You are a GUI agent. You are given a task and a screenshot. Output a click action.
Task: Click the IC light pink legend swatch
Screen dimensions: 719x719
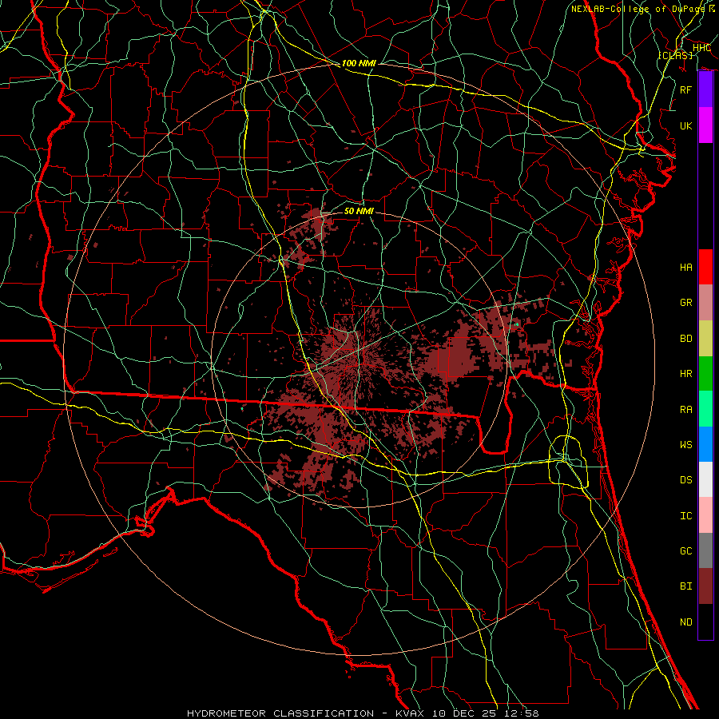[x=705, y=515]
